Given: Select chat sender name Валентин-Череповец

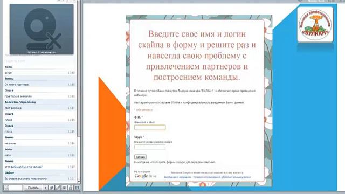Looking at the screenshot, I should click(x=20, y=102).
